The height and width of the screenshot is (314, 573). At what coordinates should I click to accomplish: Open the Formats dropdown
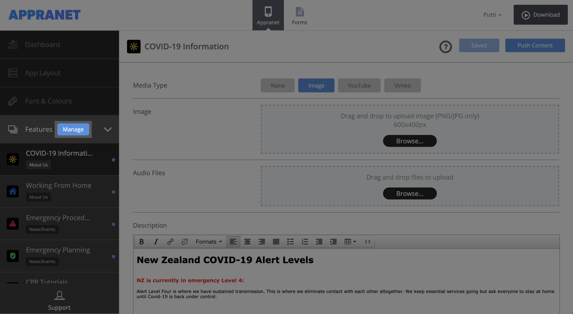209,242
